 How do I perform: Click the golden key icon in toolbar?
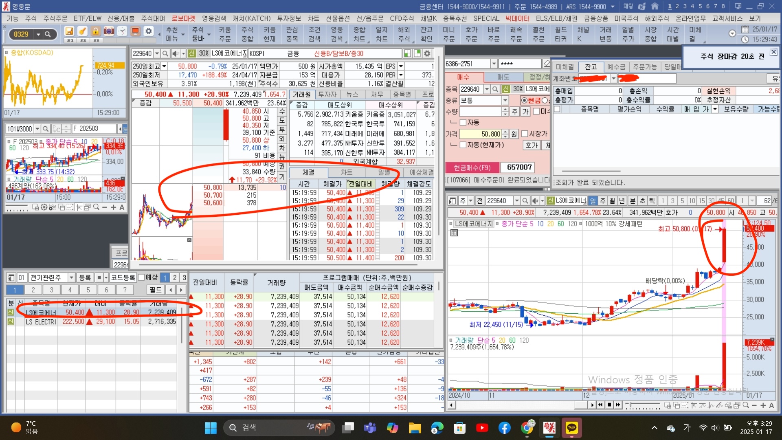82,31
